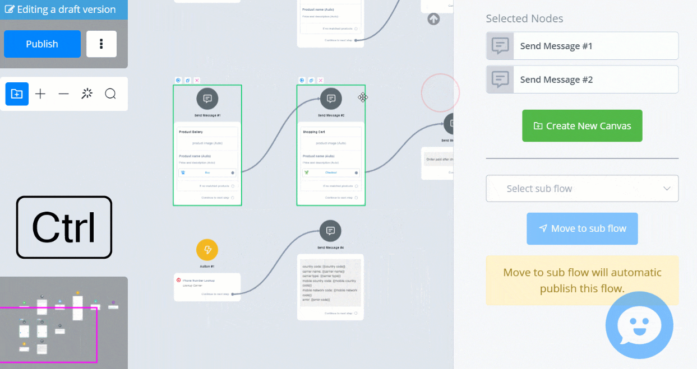Open the chat support bubble
The image size is (697, 369).
pyautogui.click(x=639, y=325)
